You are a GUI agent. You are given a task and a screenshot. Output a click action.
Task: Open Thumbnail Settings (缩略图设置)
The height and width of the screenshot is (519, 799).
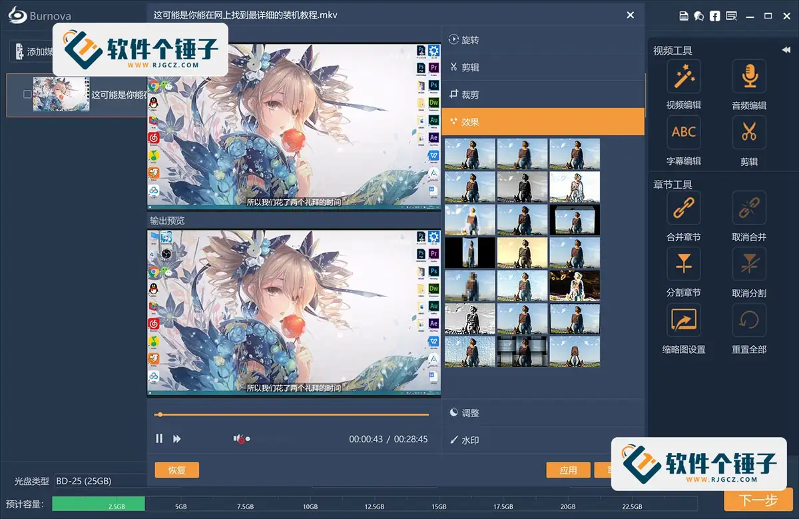click(683, 320)
